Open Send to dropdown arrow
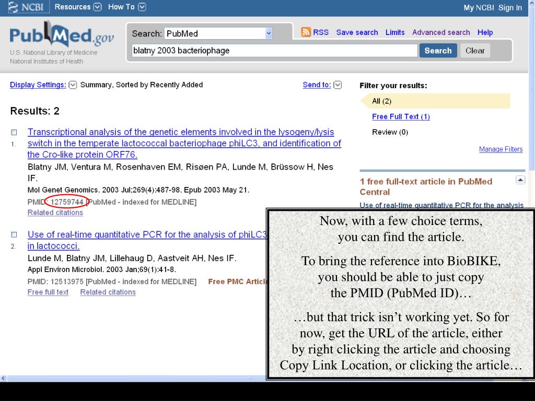535x401 pixels. click(338, 85)
